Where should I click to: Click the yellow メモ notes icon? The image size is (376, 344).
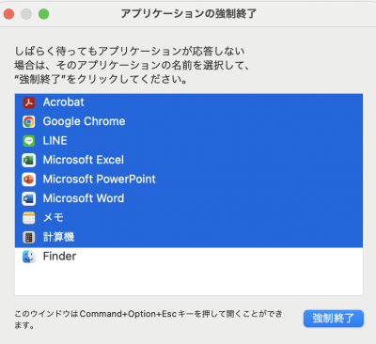29,218
